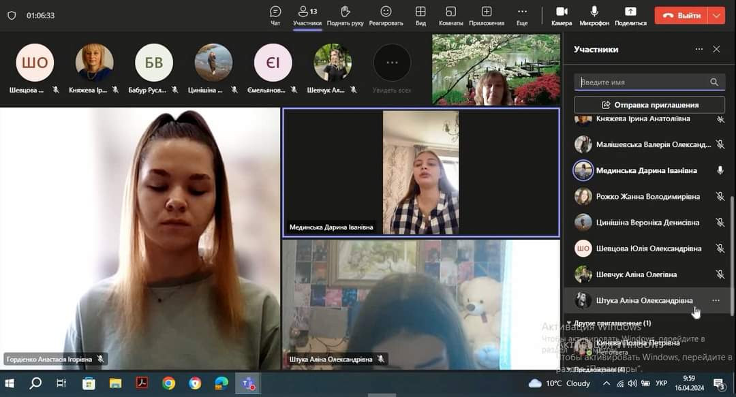Open Adobe Acrobat from taskbar
The width and height of the screenshot is (736, 397).
coord(142,383)
